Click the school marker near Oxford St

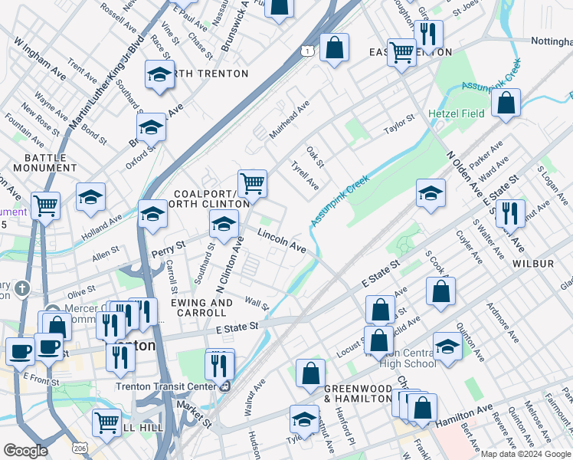(151, 128)
